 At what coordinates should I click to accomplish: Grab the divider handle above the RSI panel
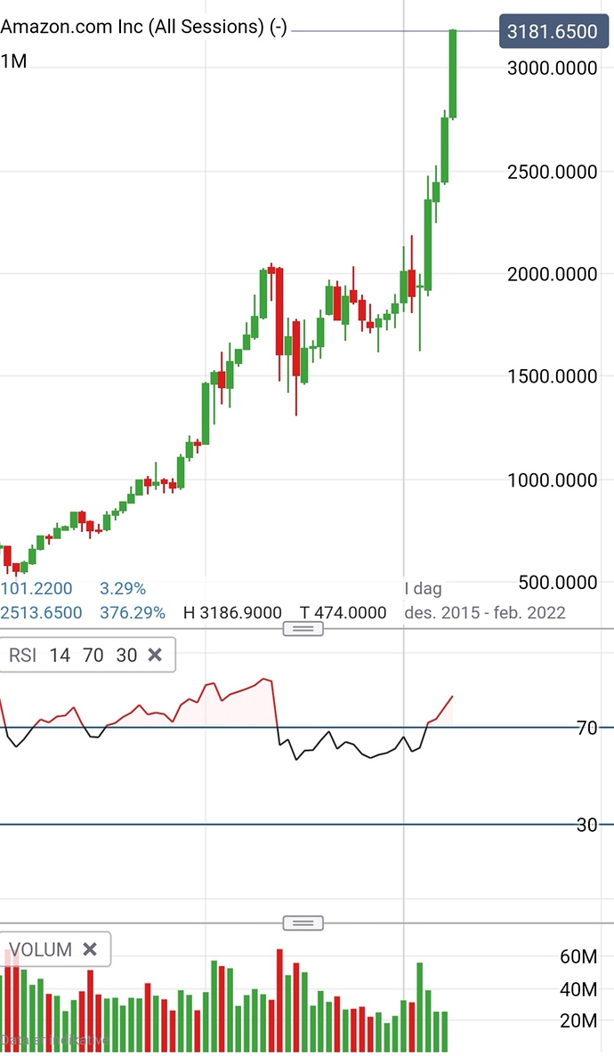[303, 629]
